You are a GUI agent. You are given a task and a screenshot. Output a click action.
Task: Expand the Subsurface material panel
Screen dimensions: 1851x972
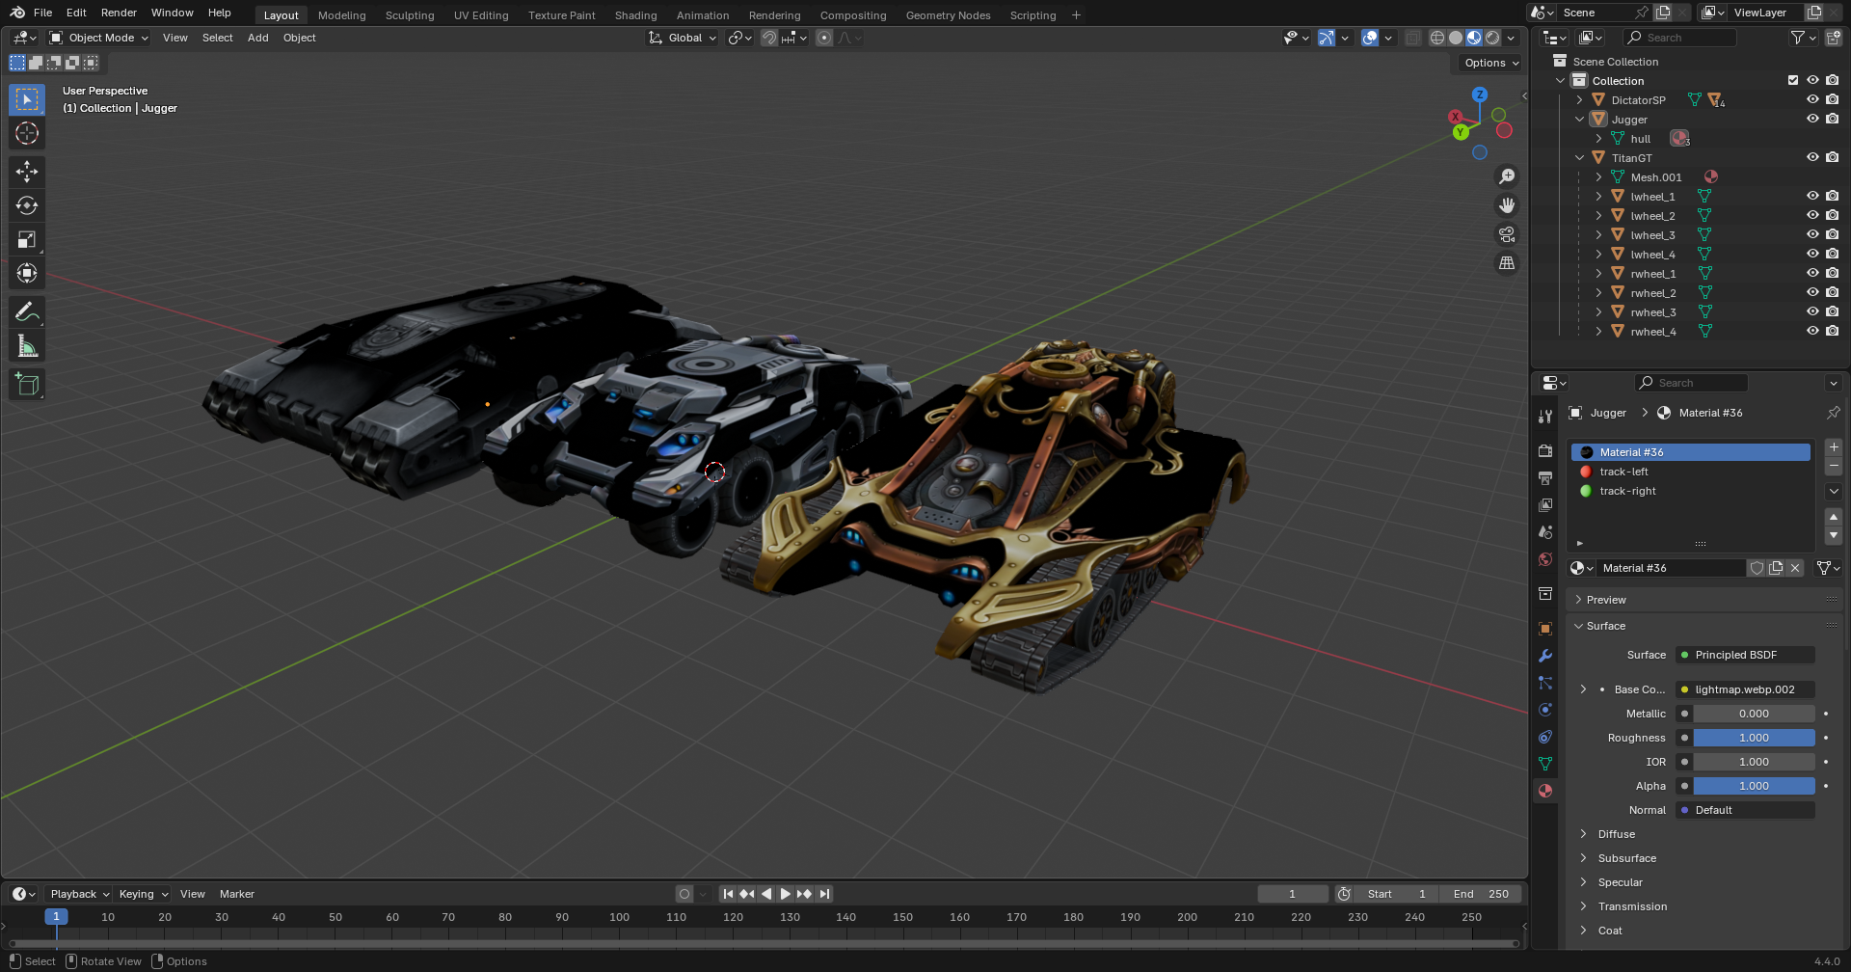point(1627,858)
